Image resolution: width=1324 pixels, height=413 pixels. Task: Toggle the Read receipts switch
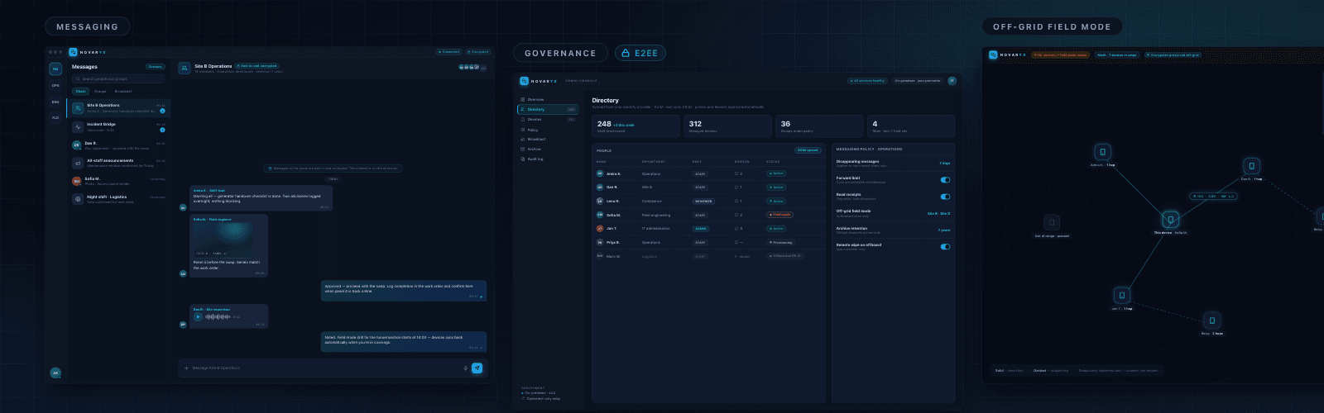pyautogui.click(x=945, y=197)
